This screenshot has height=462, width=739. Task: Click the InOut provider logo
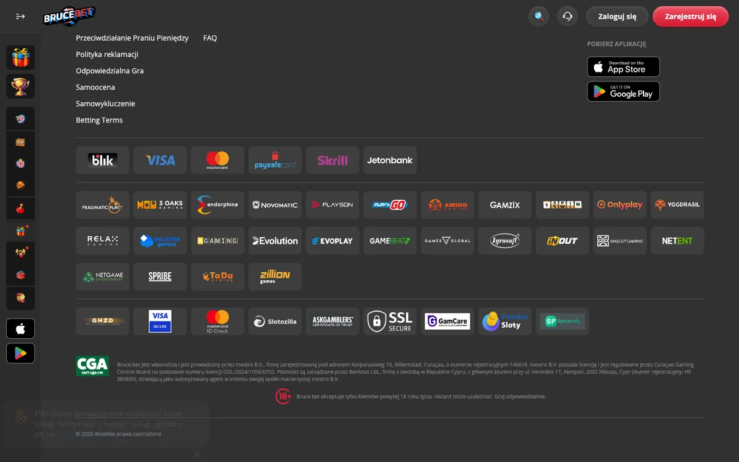pyautogui.click(x=562, y=241)
